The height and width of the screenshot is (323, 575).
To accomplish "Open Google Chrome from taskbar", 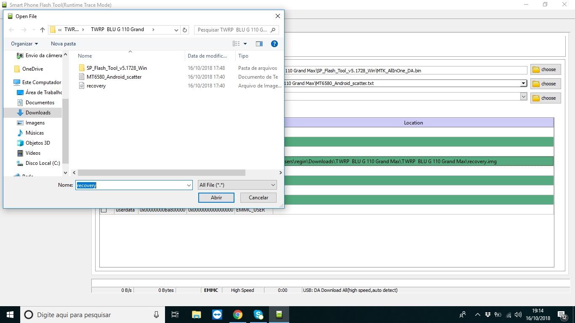I will [x=237, y=315].
